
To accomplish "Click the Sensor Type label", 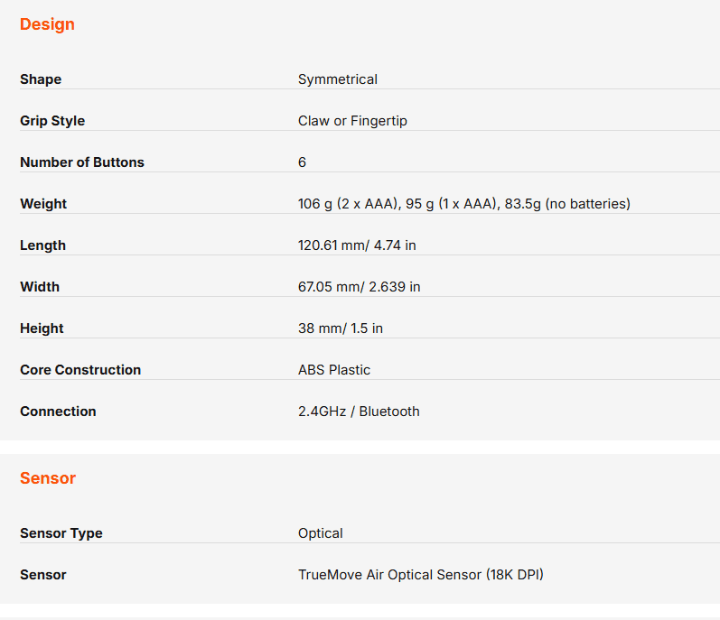I will (61, 533).
